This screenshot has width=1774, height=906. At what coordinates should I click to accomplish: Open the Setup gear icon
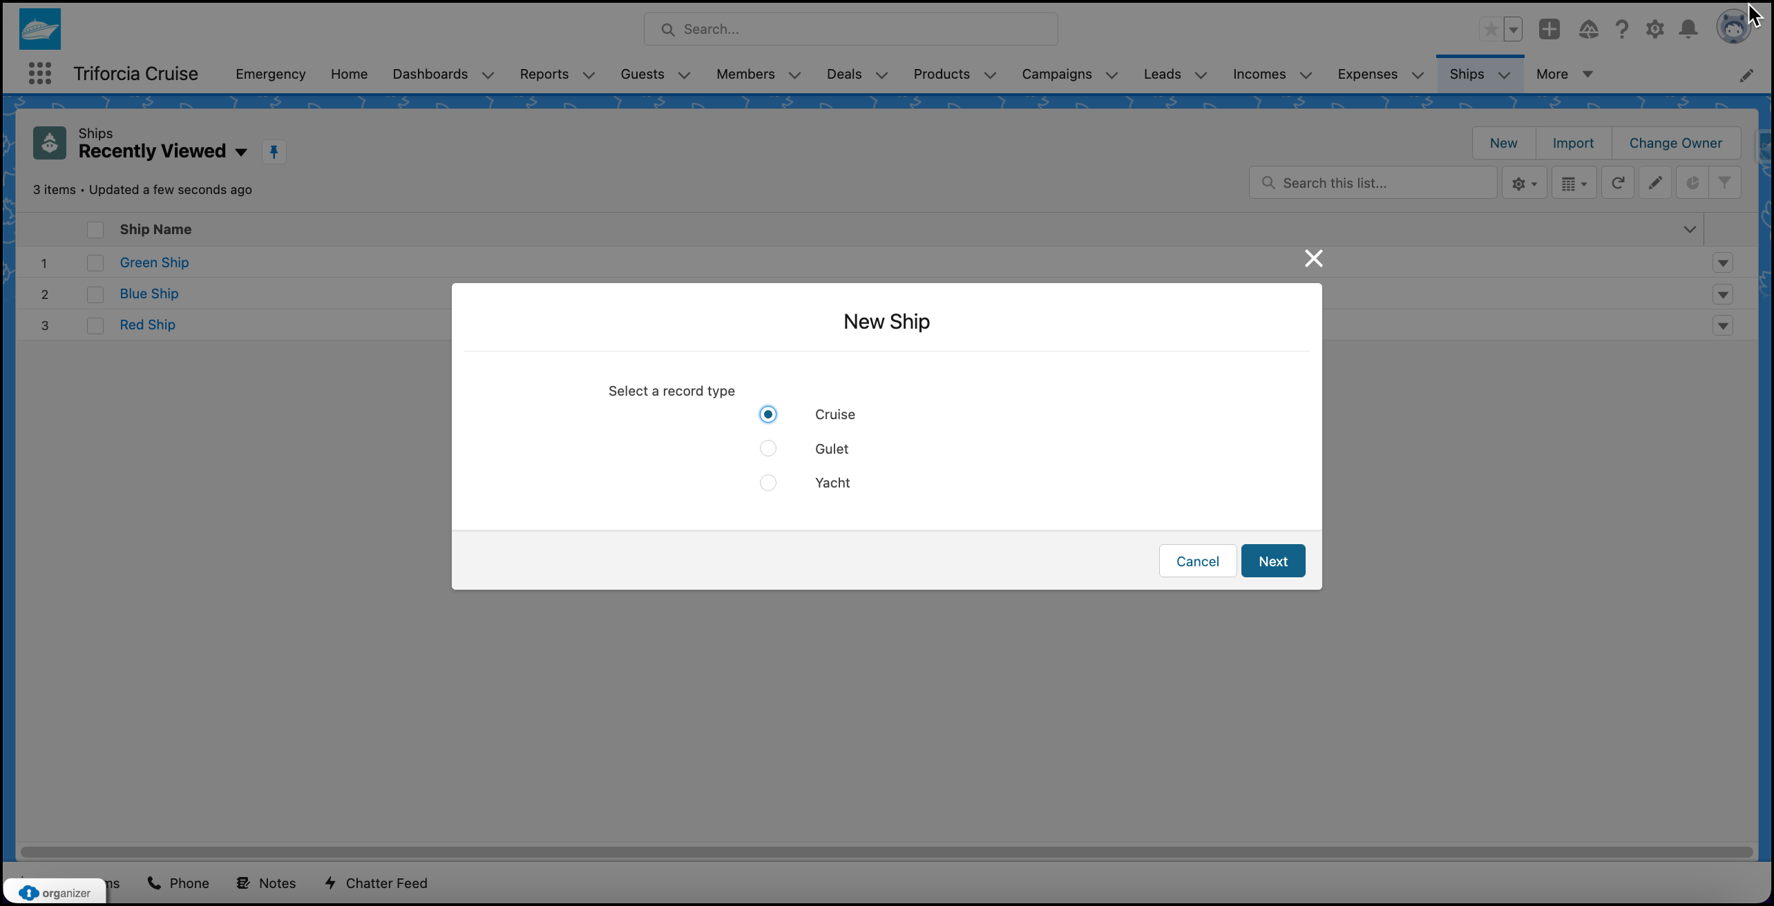pos(1654,29)
